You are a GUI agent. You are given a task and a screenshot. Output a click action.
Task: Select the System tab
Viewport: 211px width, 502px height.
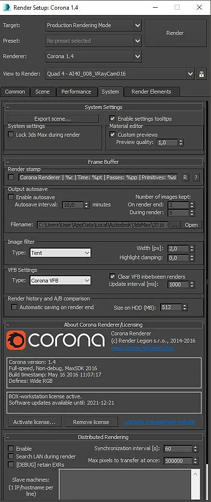[x=110, y=92]
